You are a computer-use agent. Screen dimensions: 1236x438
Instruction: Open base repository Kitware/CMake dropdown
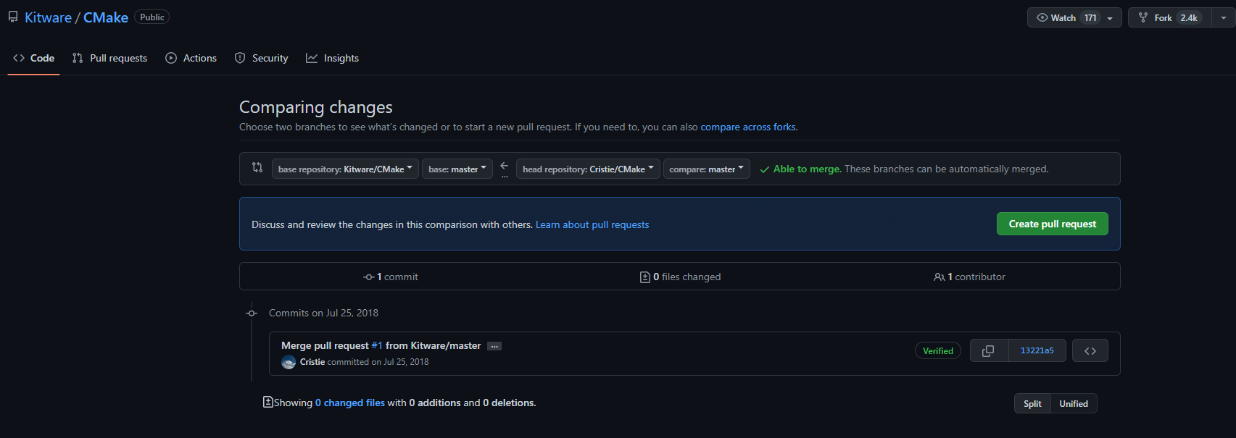[345, 169]
